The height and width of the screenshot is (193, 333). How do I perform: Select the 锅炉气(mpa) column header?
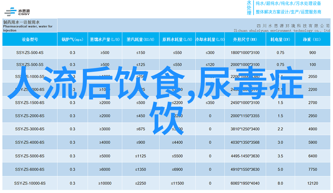pos(72,40)
